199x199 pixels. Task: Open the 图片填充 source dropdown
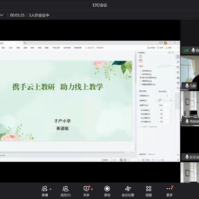[165, 91]
